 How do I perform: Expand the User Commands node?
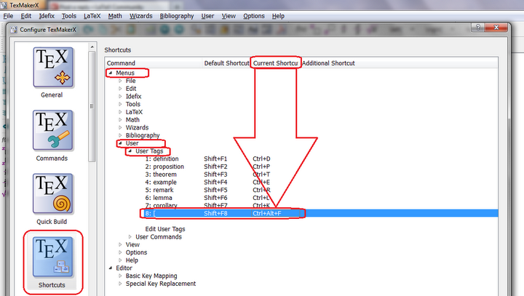[130, 236]
